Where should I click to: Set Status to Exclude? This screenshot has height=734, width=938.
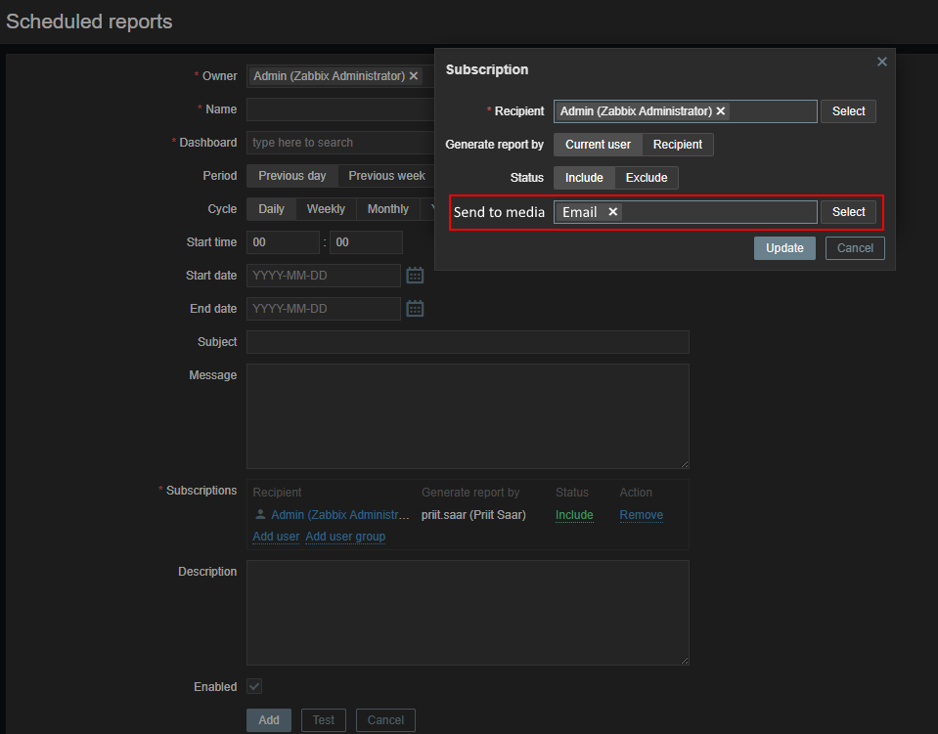pos(647,178)
